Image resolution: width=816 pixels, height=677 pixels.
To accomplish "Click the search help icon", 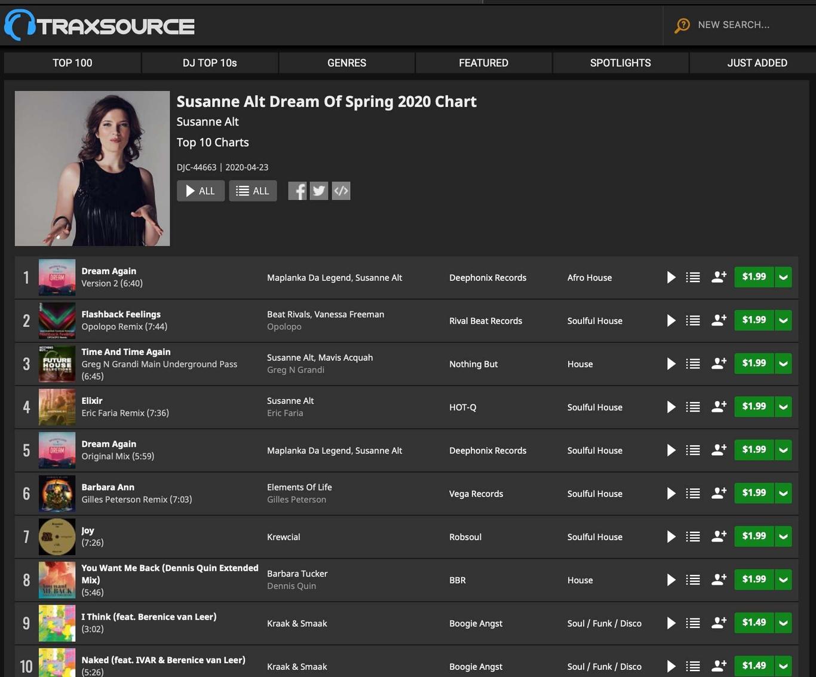I will [682, 25].
